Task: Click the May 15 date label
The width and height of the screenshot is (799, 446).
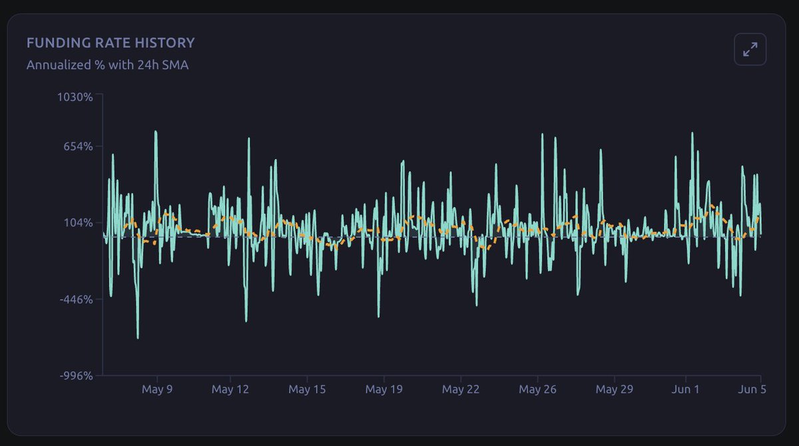Action: 307,389
